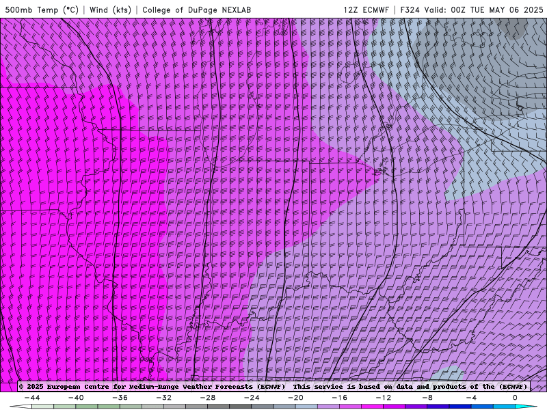Click the '-4' legend value

coord(471,398)
